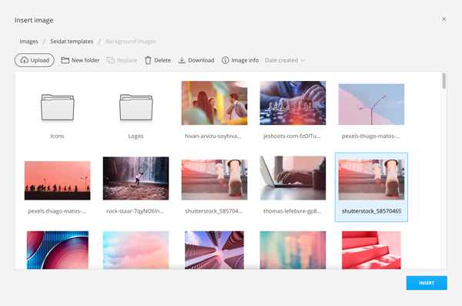Select the pexels-thiago-matos silhouettes image
The image size is (462, 306).
[58, 180]
